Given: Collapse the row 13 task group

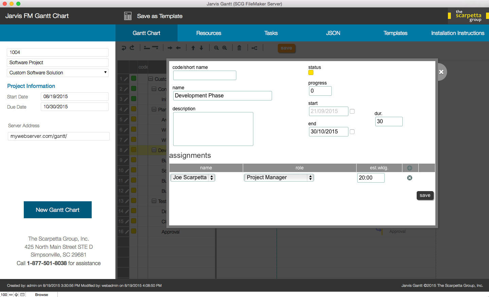Looking at the screenshot, I should [x=154, y=201].
